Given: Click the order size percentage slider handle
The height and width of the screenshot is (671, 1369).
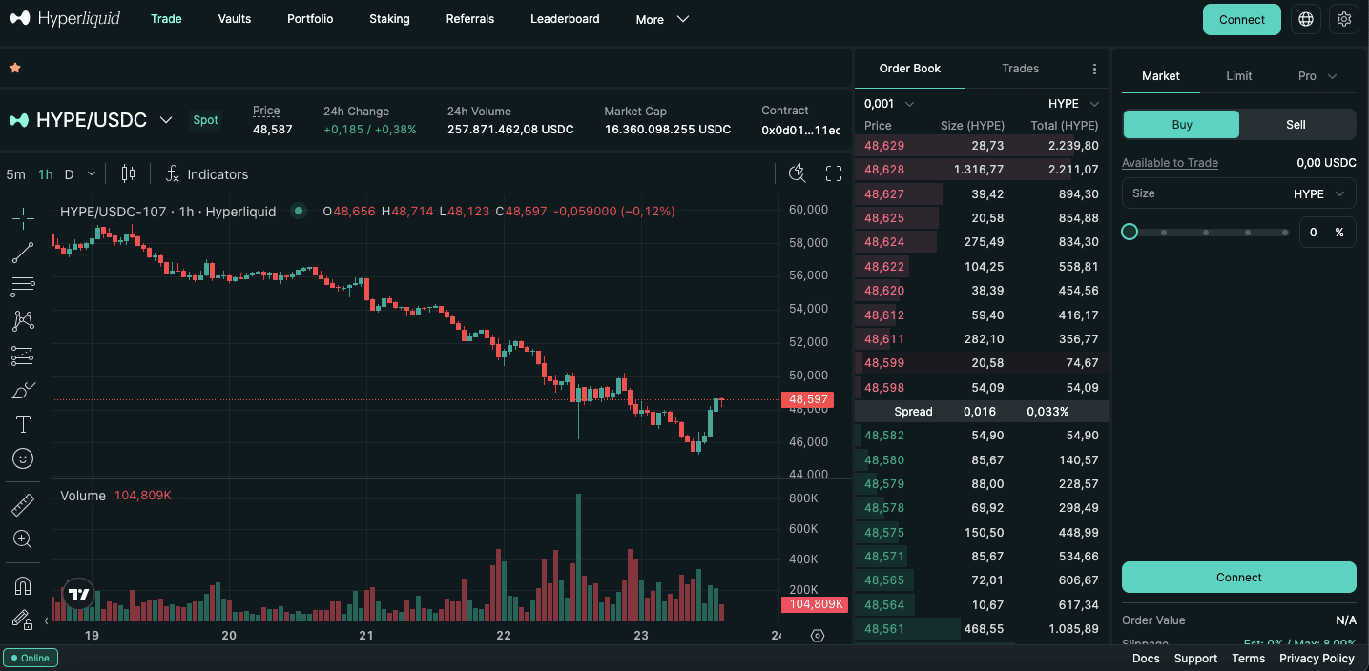Looking at the screenshot, I should pos(1130,232).
